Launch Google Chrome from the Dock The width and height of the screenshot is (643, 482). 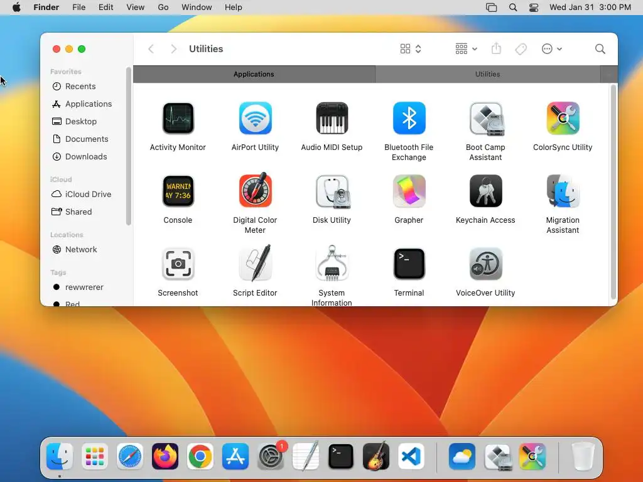[200, 456]
